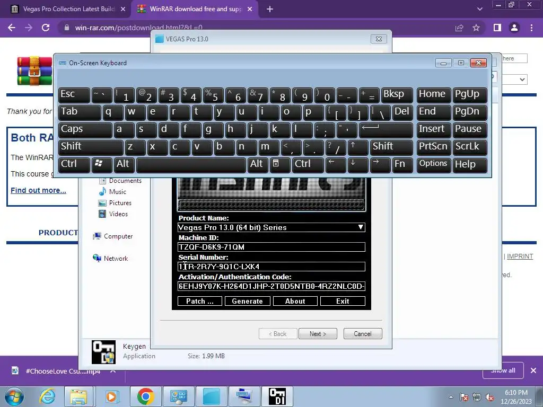The width and height of the screenshot is (543, 407).
Task: Tap the left arrow key on keyboard
Action: coord(336,164)
